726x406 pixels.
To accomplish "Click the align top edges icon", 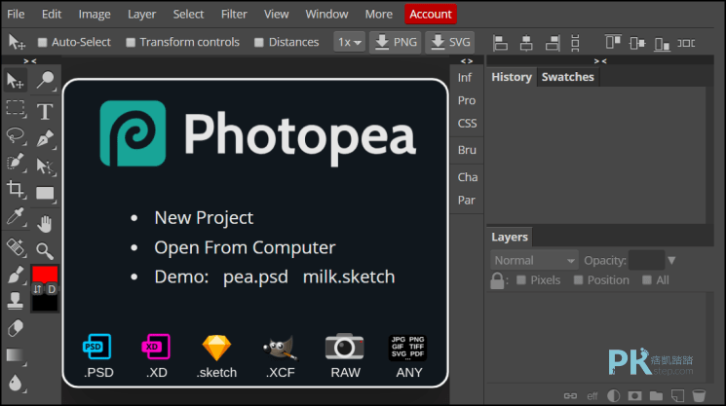I will [x=613, y=42].
